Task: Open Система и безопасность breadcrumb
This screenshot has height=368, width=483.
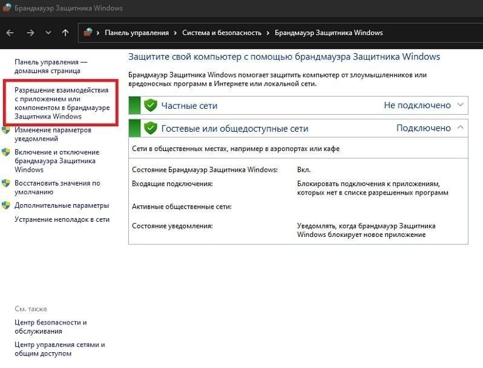Action: [222, 33]
